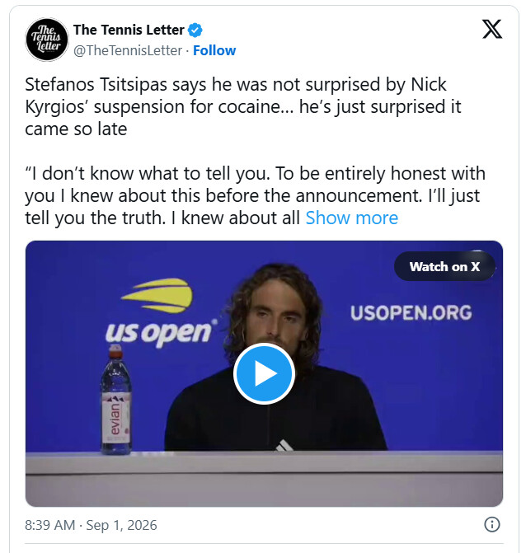Open The Tennis Letter display name
The image size is (526, 553).
click(x=129, y=30)
